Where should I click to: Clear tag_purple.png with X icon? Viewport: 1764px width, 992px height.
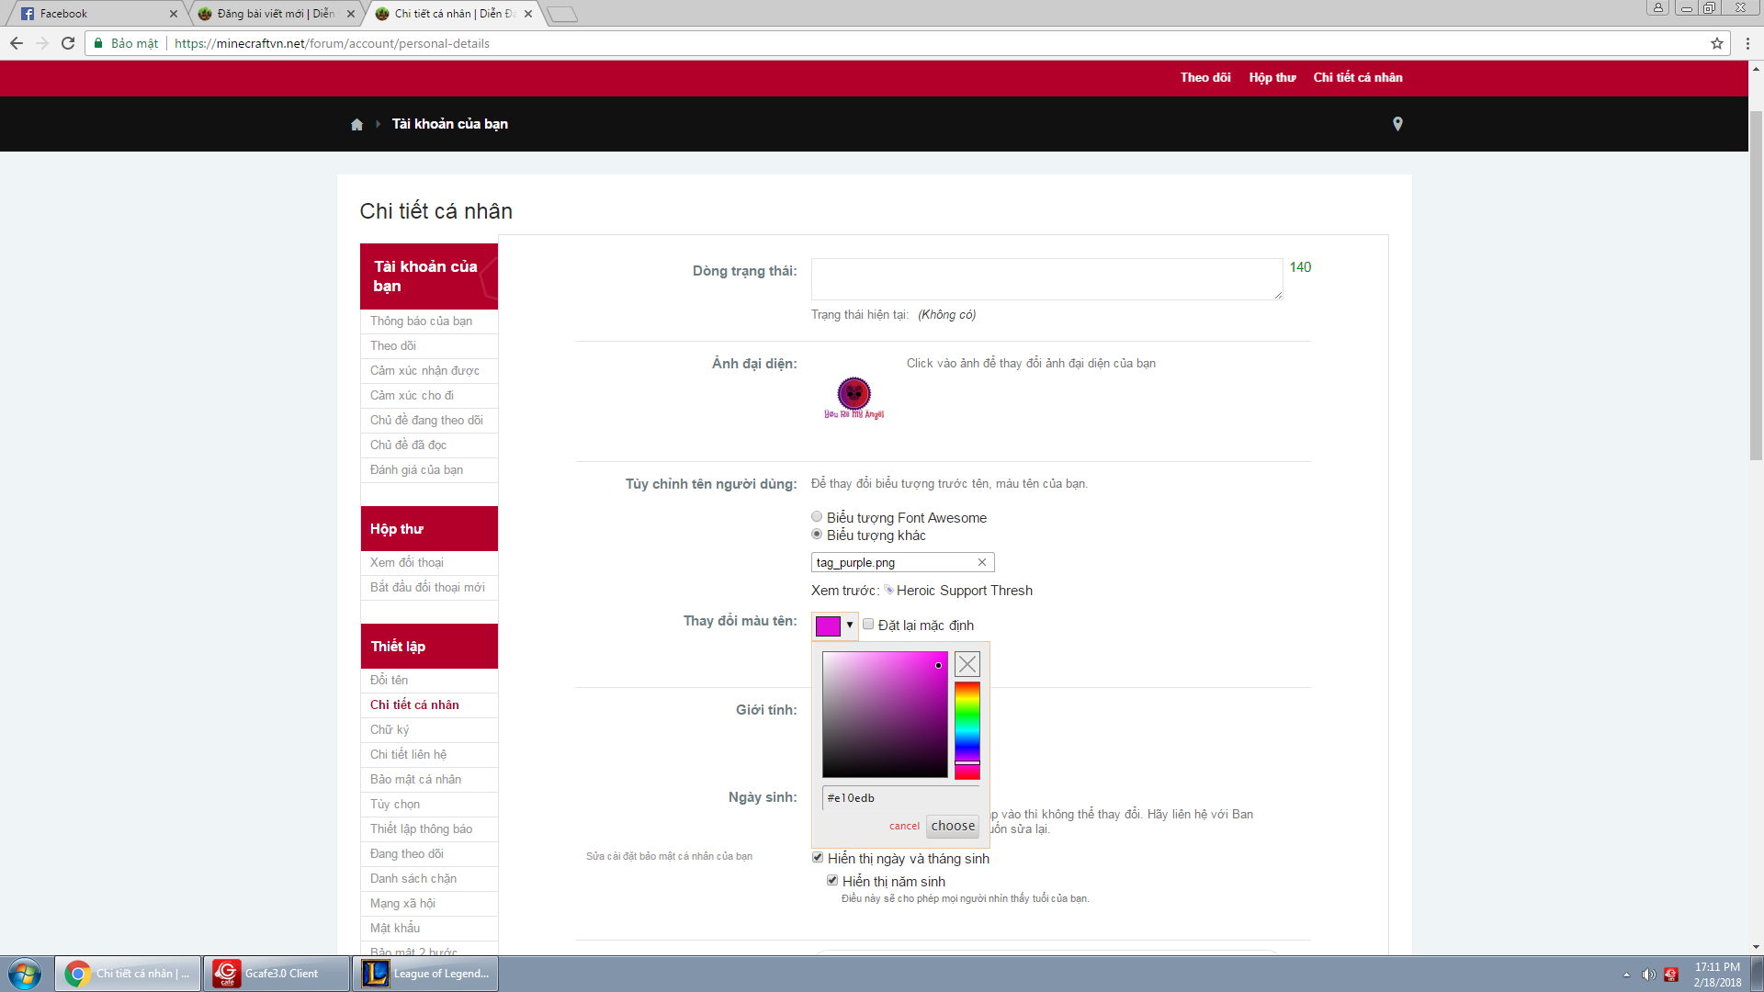(x=981, y=562)
